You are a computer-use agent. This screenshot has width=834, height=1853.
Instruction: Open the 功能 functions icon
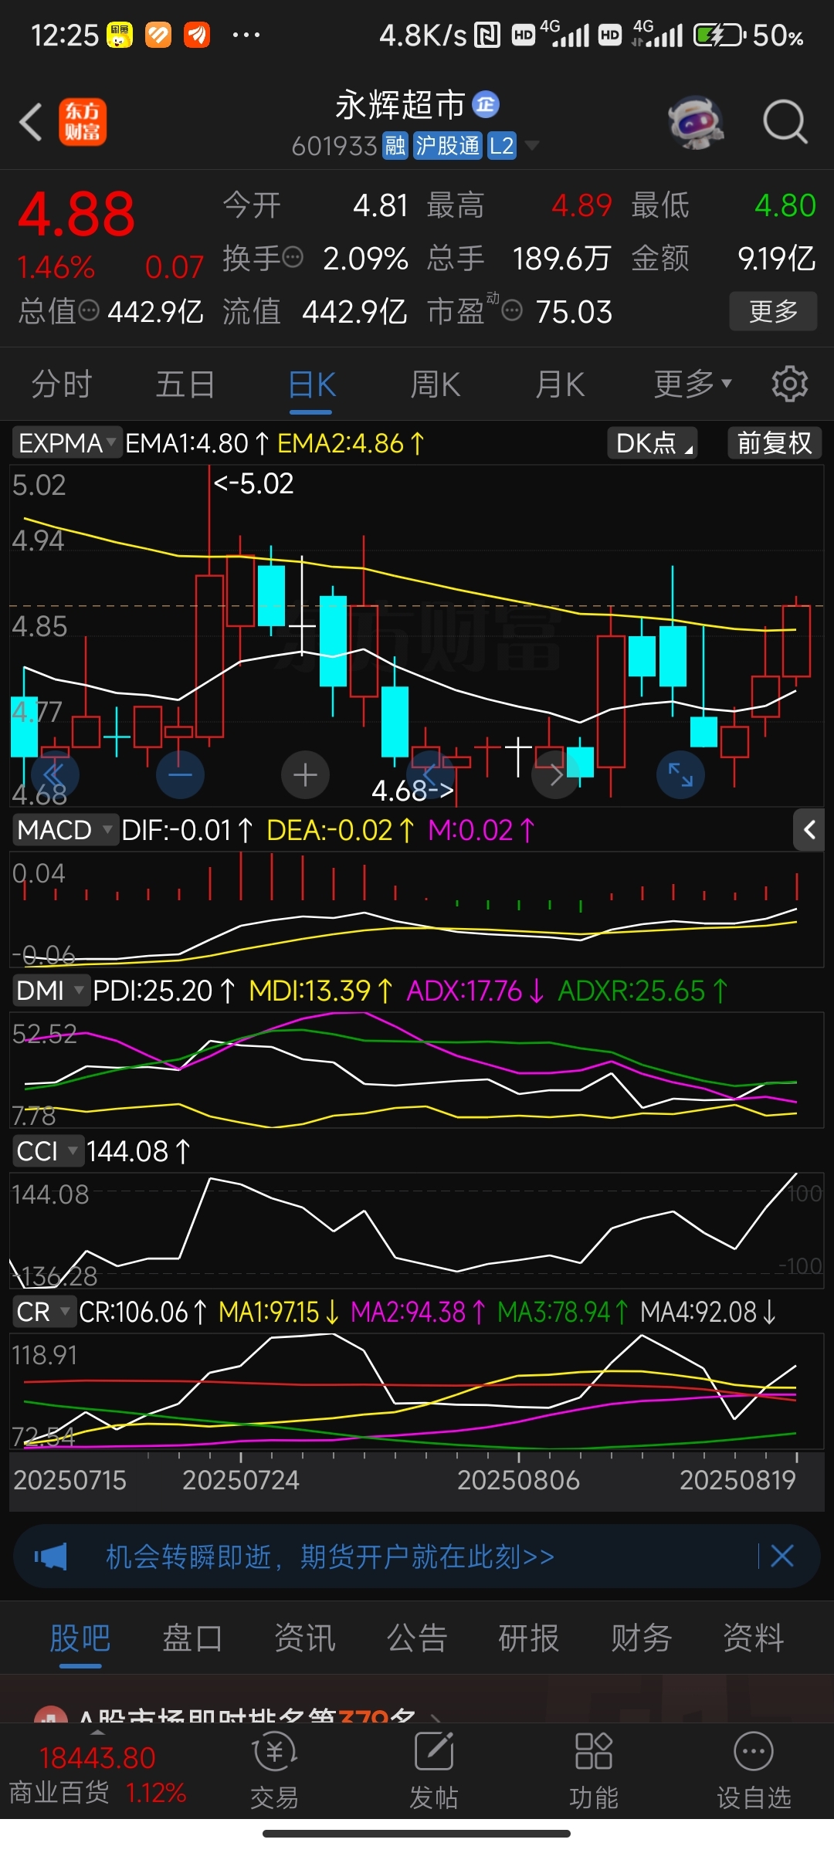click(594, 1771)
